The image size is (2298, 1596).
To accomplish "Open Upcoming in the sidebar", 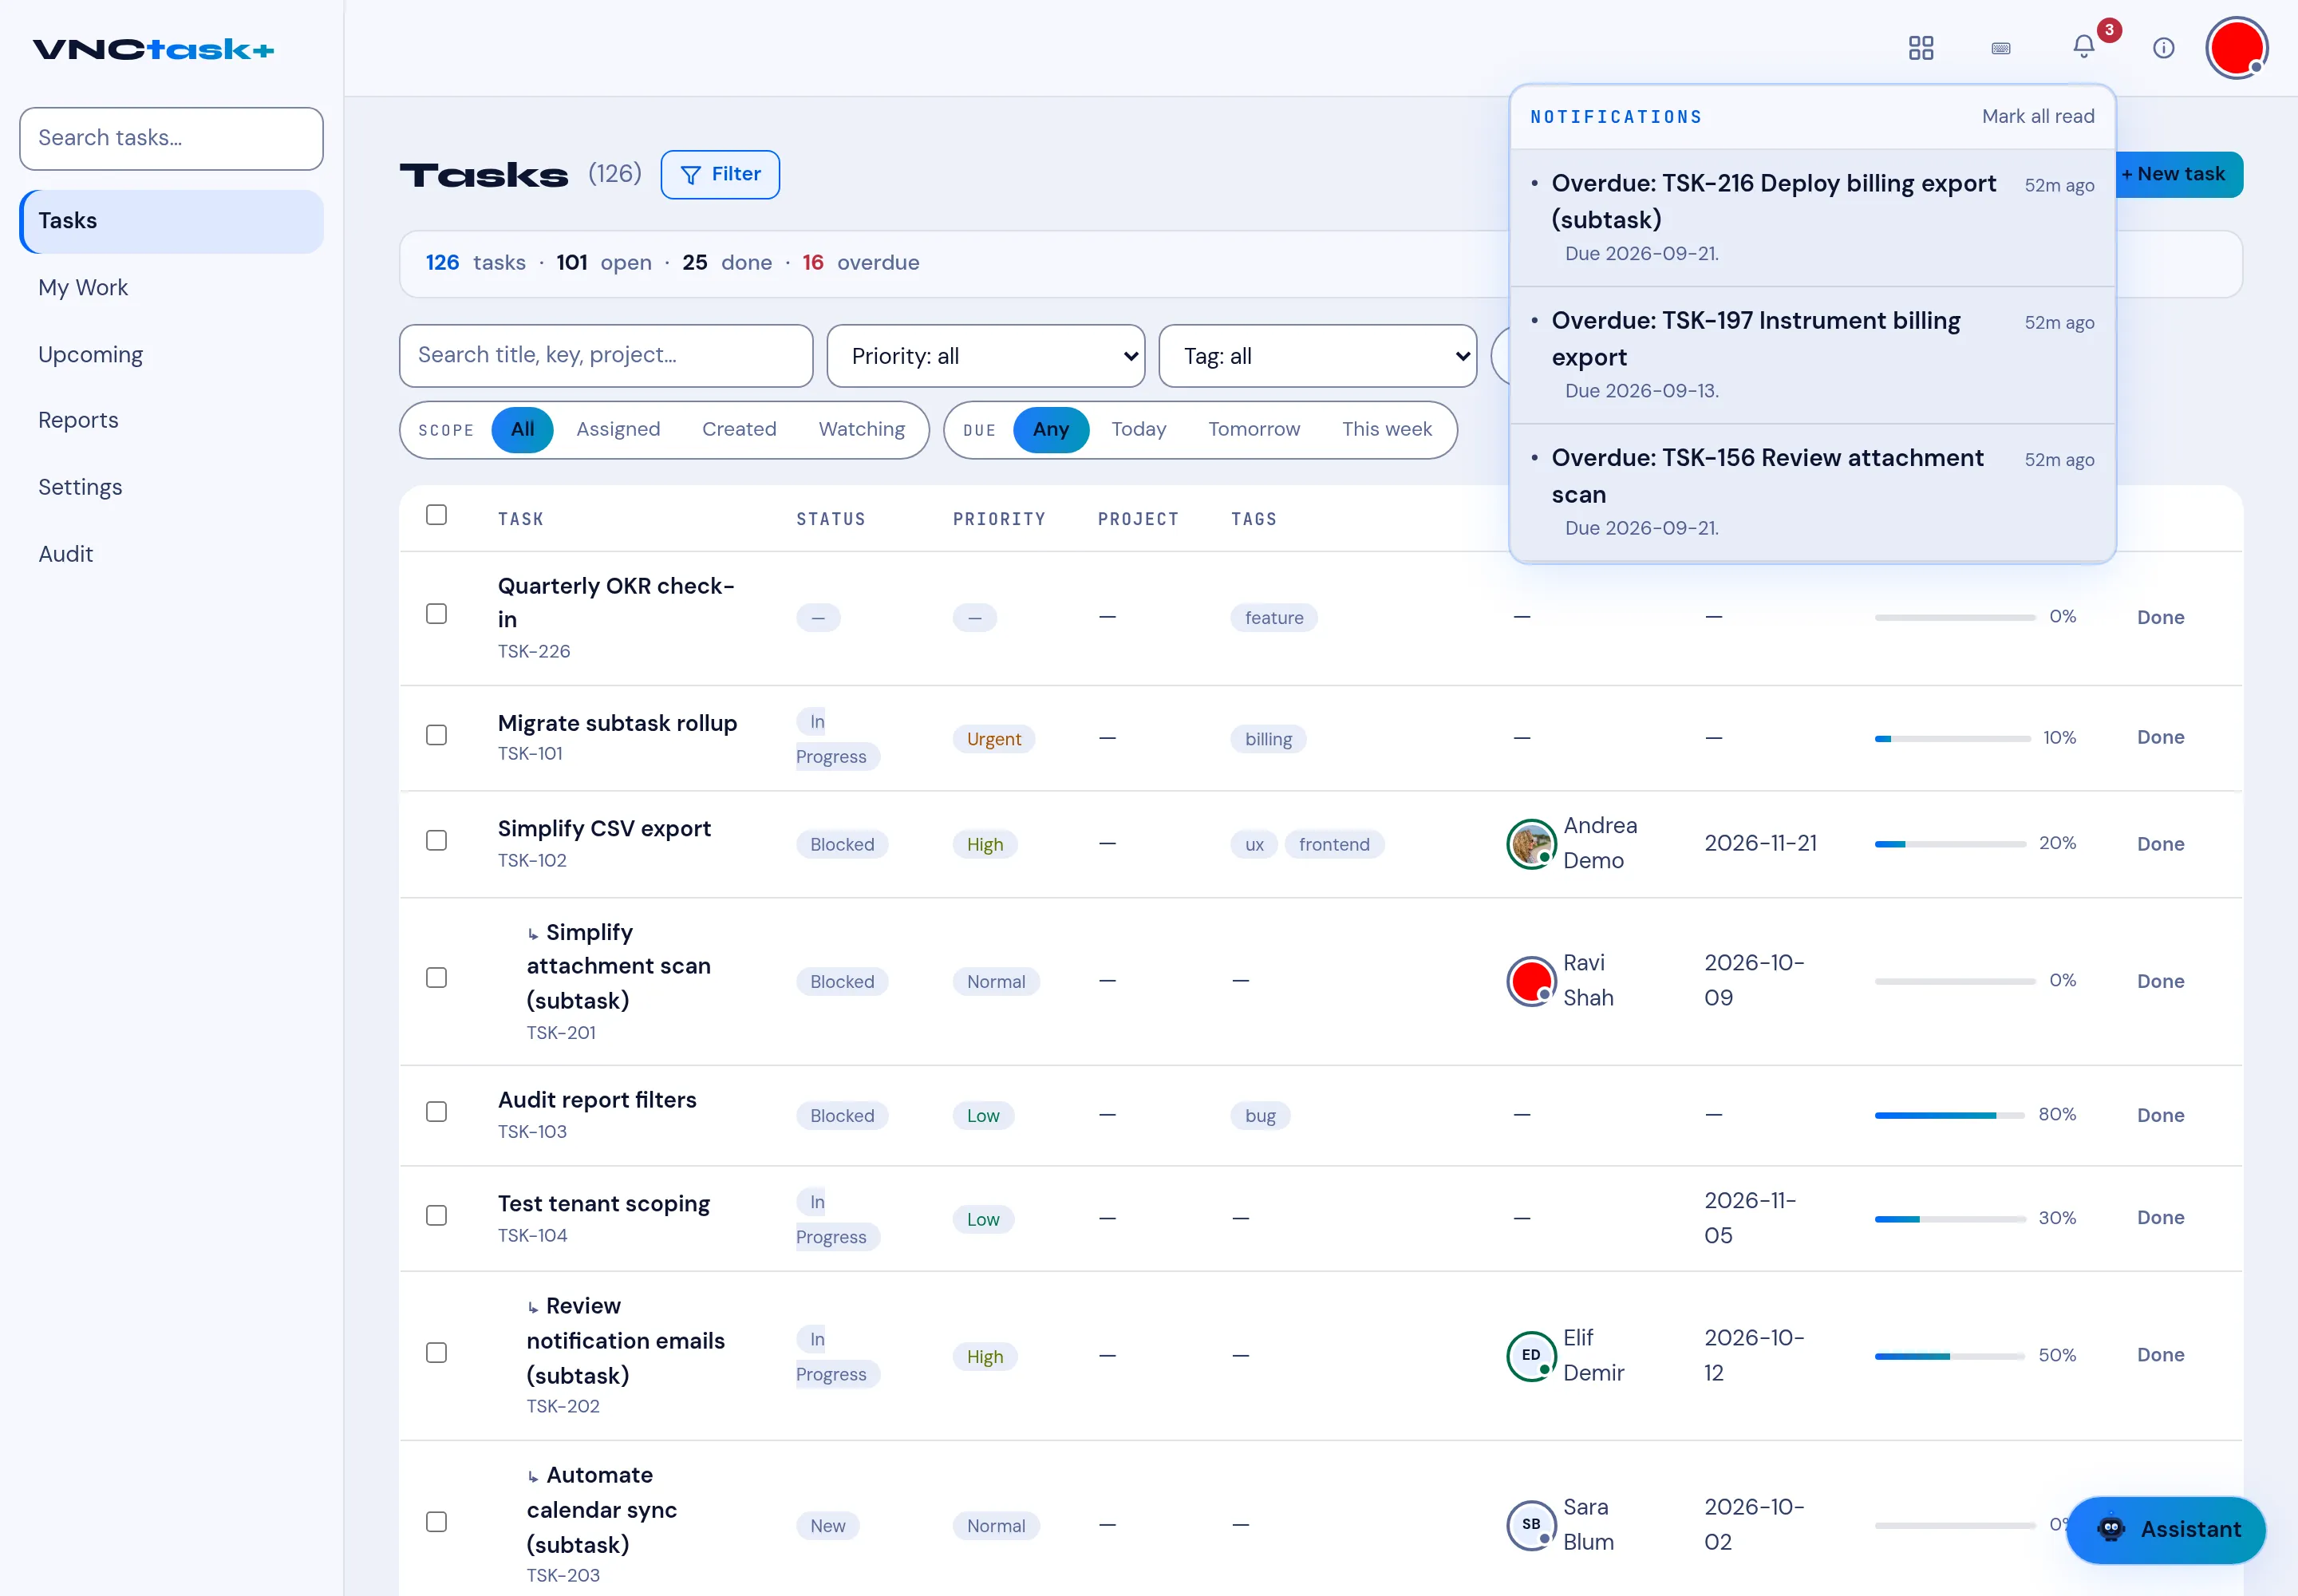I will coord(171,355).
